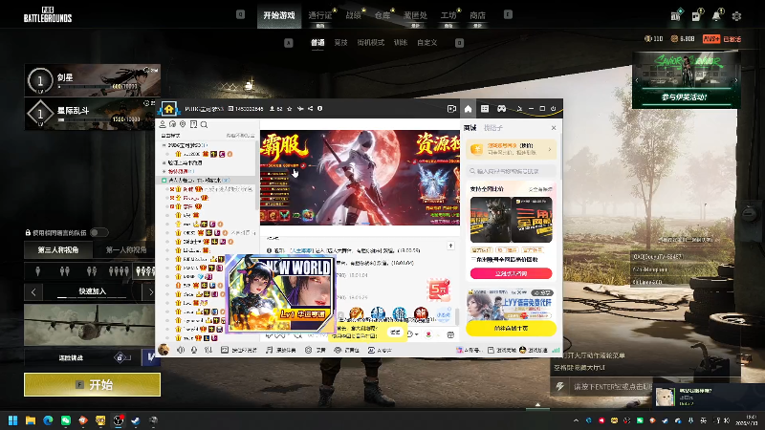Share the YY channel via share icon

310,109
